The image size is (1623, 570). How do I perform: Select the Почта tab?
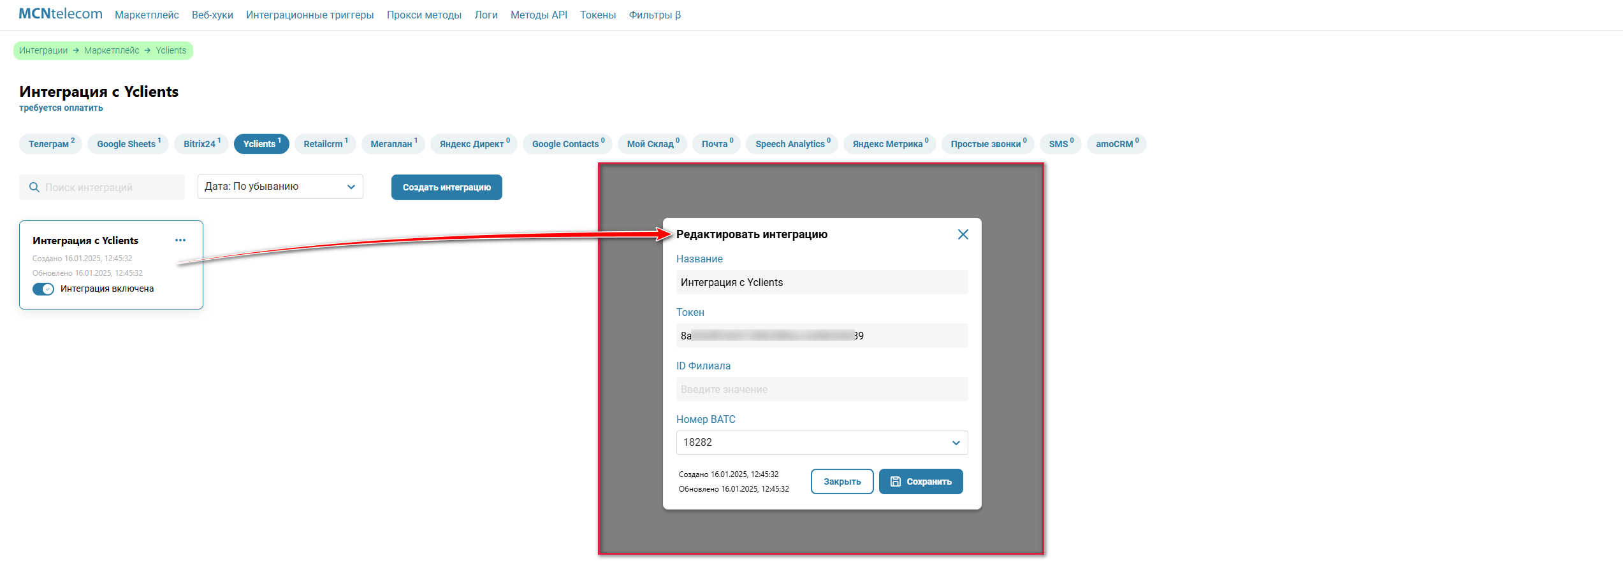pyautogui.click(x=717, y=144)
